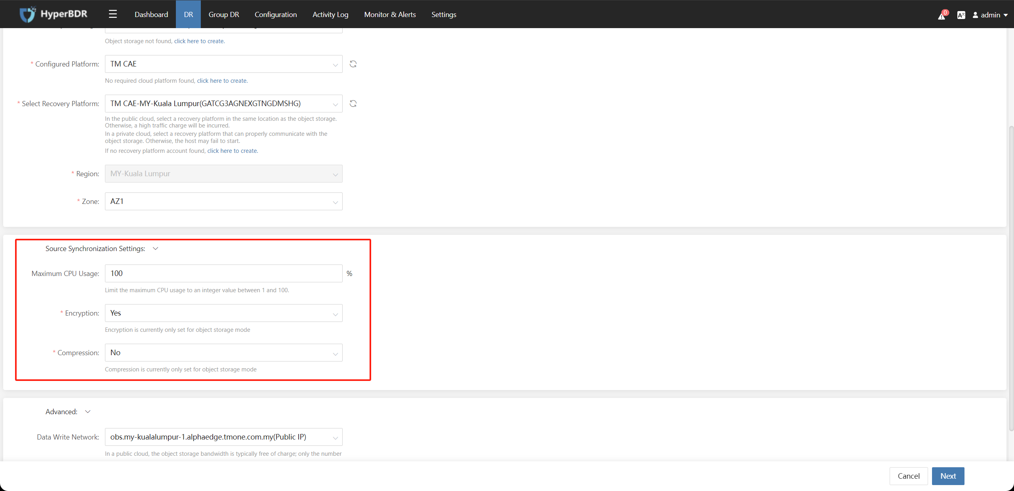This screenshot has width=1014, height=491.
Task: Open the disabled Region dropdown
Action: (224, 174)
